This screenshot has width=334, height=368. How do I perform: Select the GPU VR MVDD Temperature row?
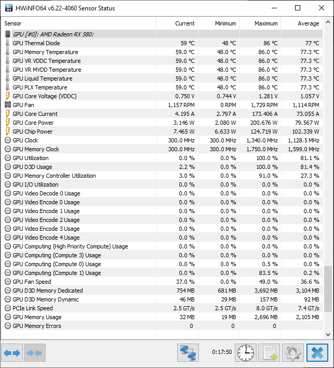pyautogui.click(x=162, y=70)
